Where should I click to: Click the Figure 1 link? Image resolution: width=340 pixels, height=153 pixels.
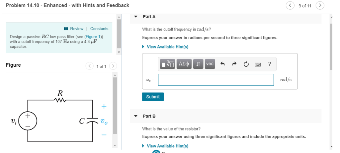click(93, 37)
